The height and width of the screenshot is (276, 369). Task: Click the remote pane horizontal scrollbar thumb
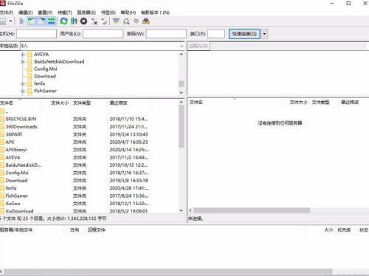tap(252, 210)
